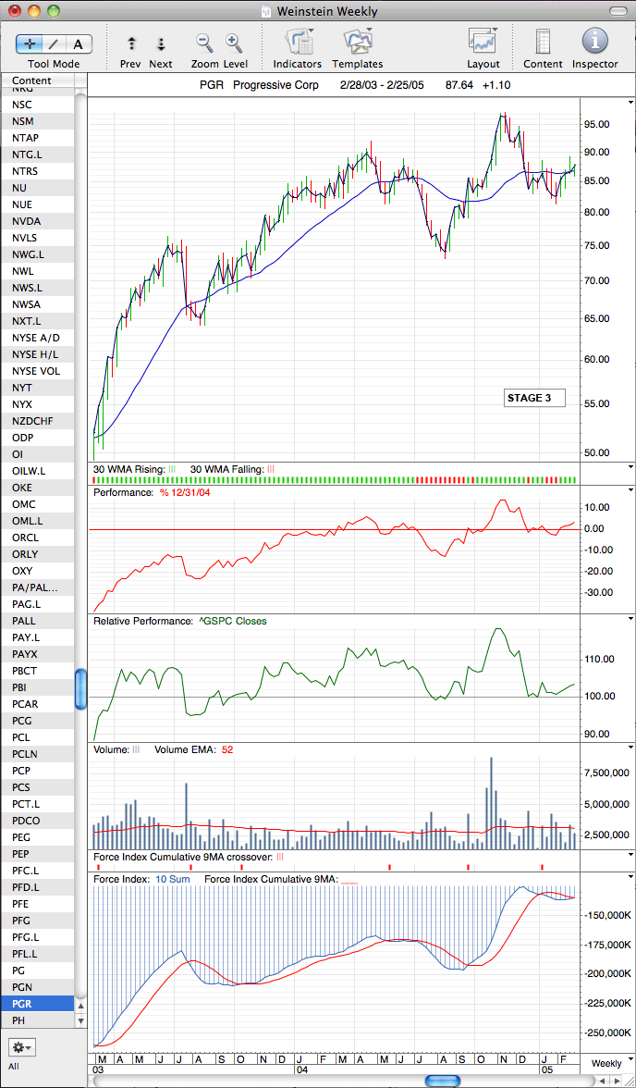
Task: Open the Force Index crossover pane menu arrow
Action: coord(630,856)
